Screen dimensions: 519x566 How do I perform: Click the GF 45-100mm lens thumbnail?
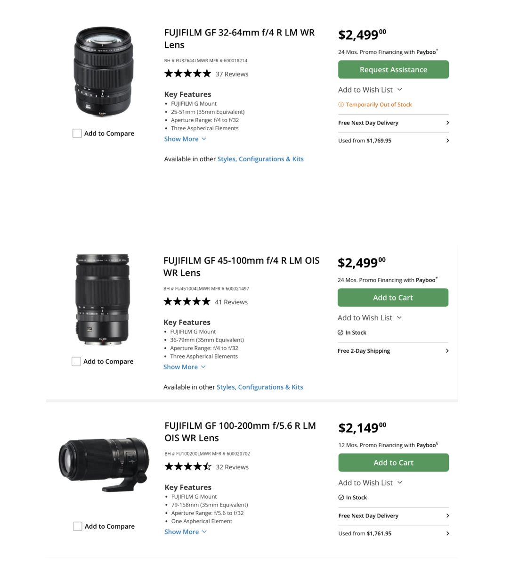point(103,300)
